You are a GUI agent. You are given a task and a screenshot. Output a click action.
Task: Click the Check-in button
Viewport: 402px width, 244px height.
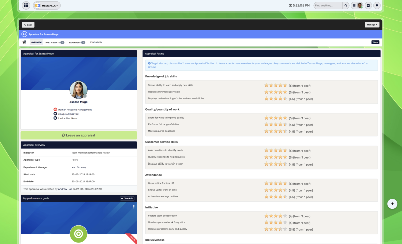coord(127,198)
